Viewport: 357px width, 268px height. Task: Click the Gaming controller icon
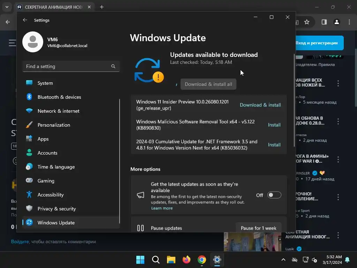[x=29, y=180]
